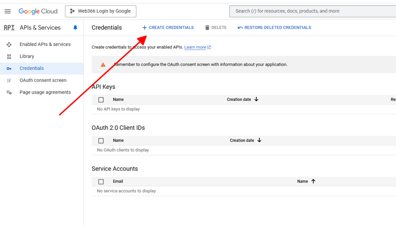Click the Credentials page title
Screen dimensions: 396x225
(107, 28)
